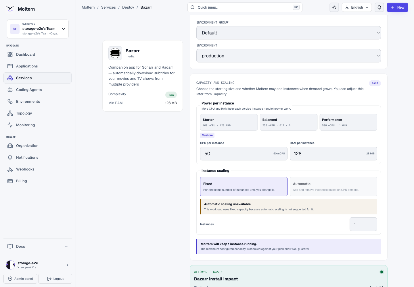Focus the Quick jump search box

pos(245,7)
